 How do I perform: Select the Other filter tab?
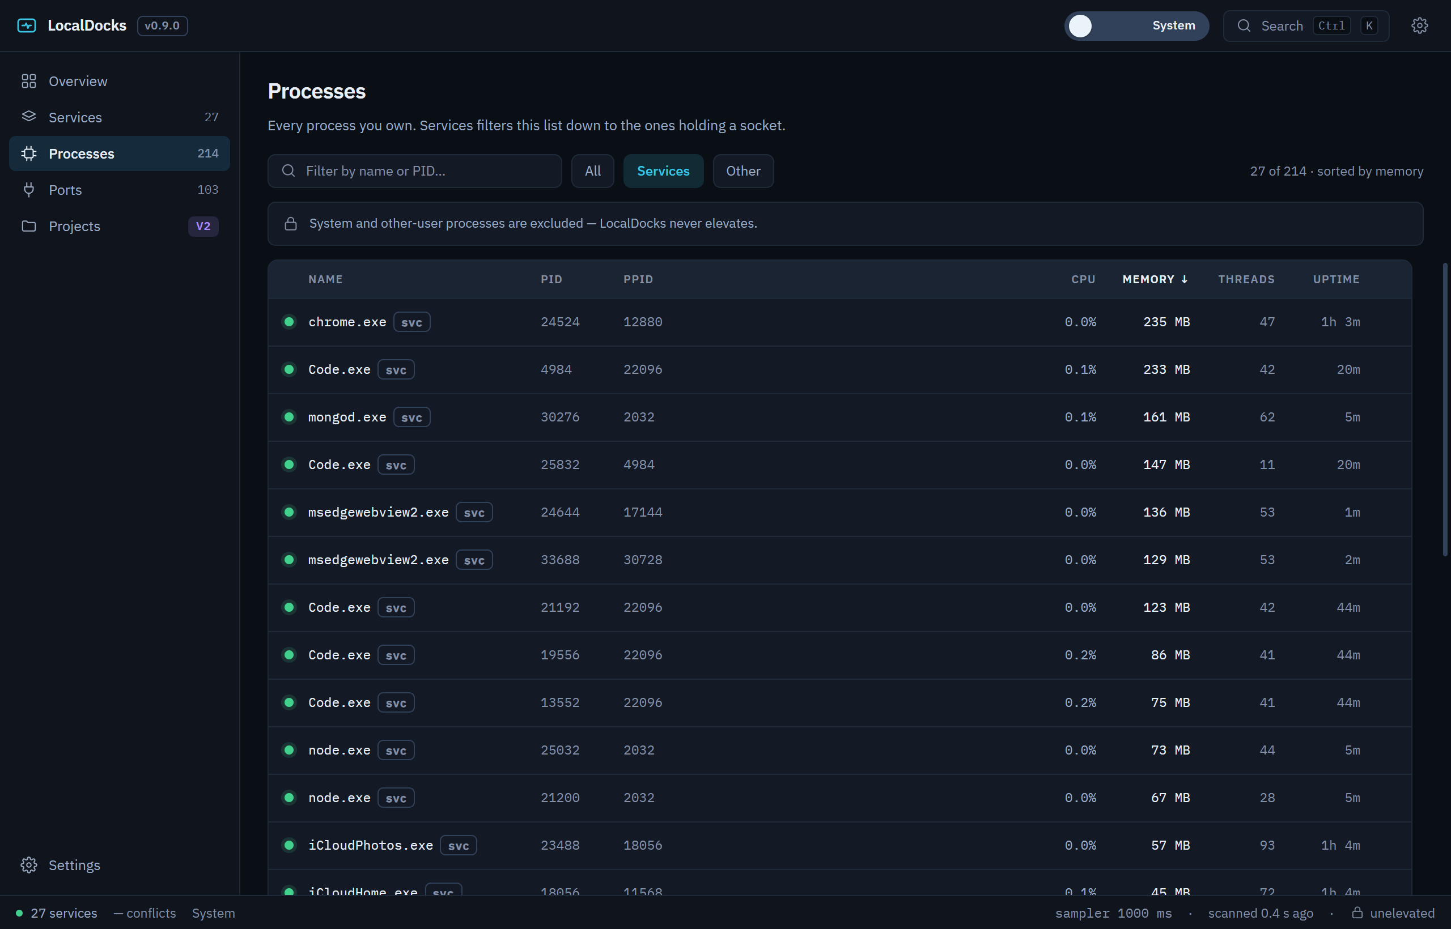[743, 171]
